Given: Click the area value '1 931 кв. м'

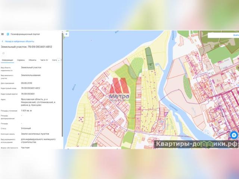Looking at the screenshot, I should 27,111.
